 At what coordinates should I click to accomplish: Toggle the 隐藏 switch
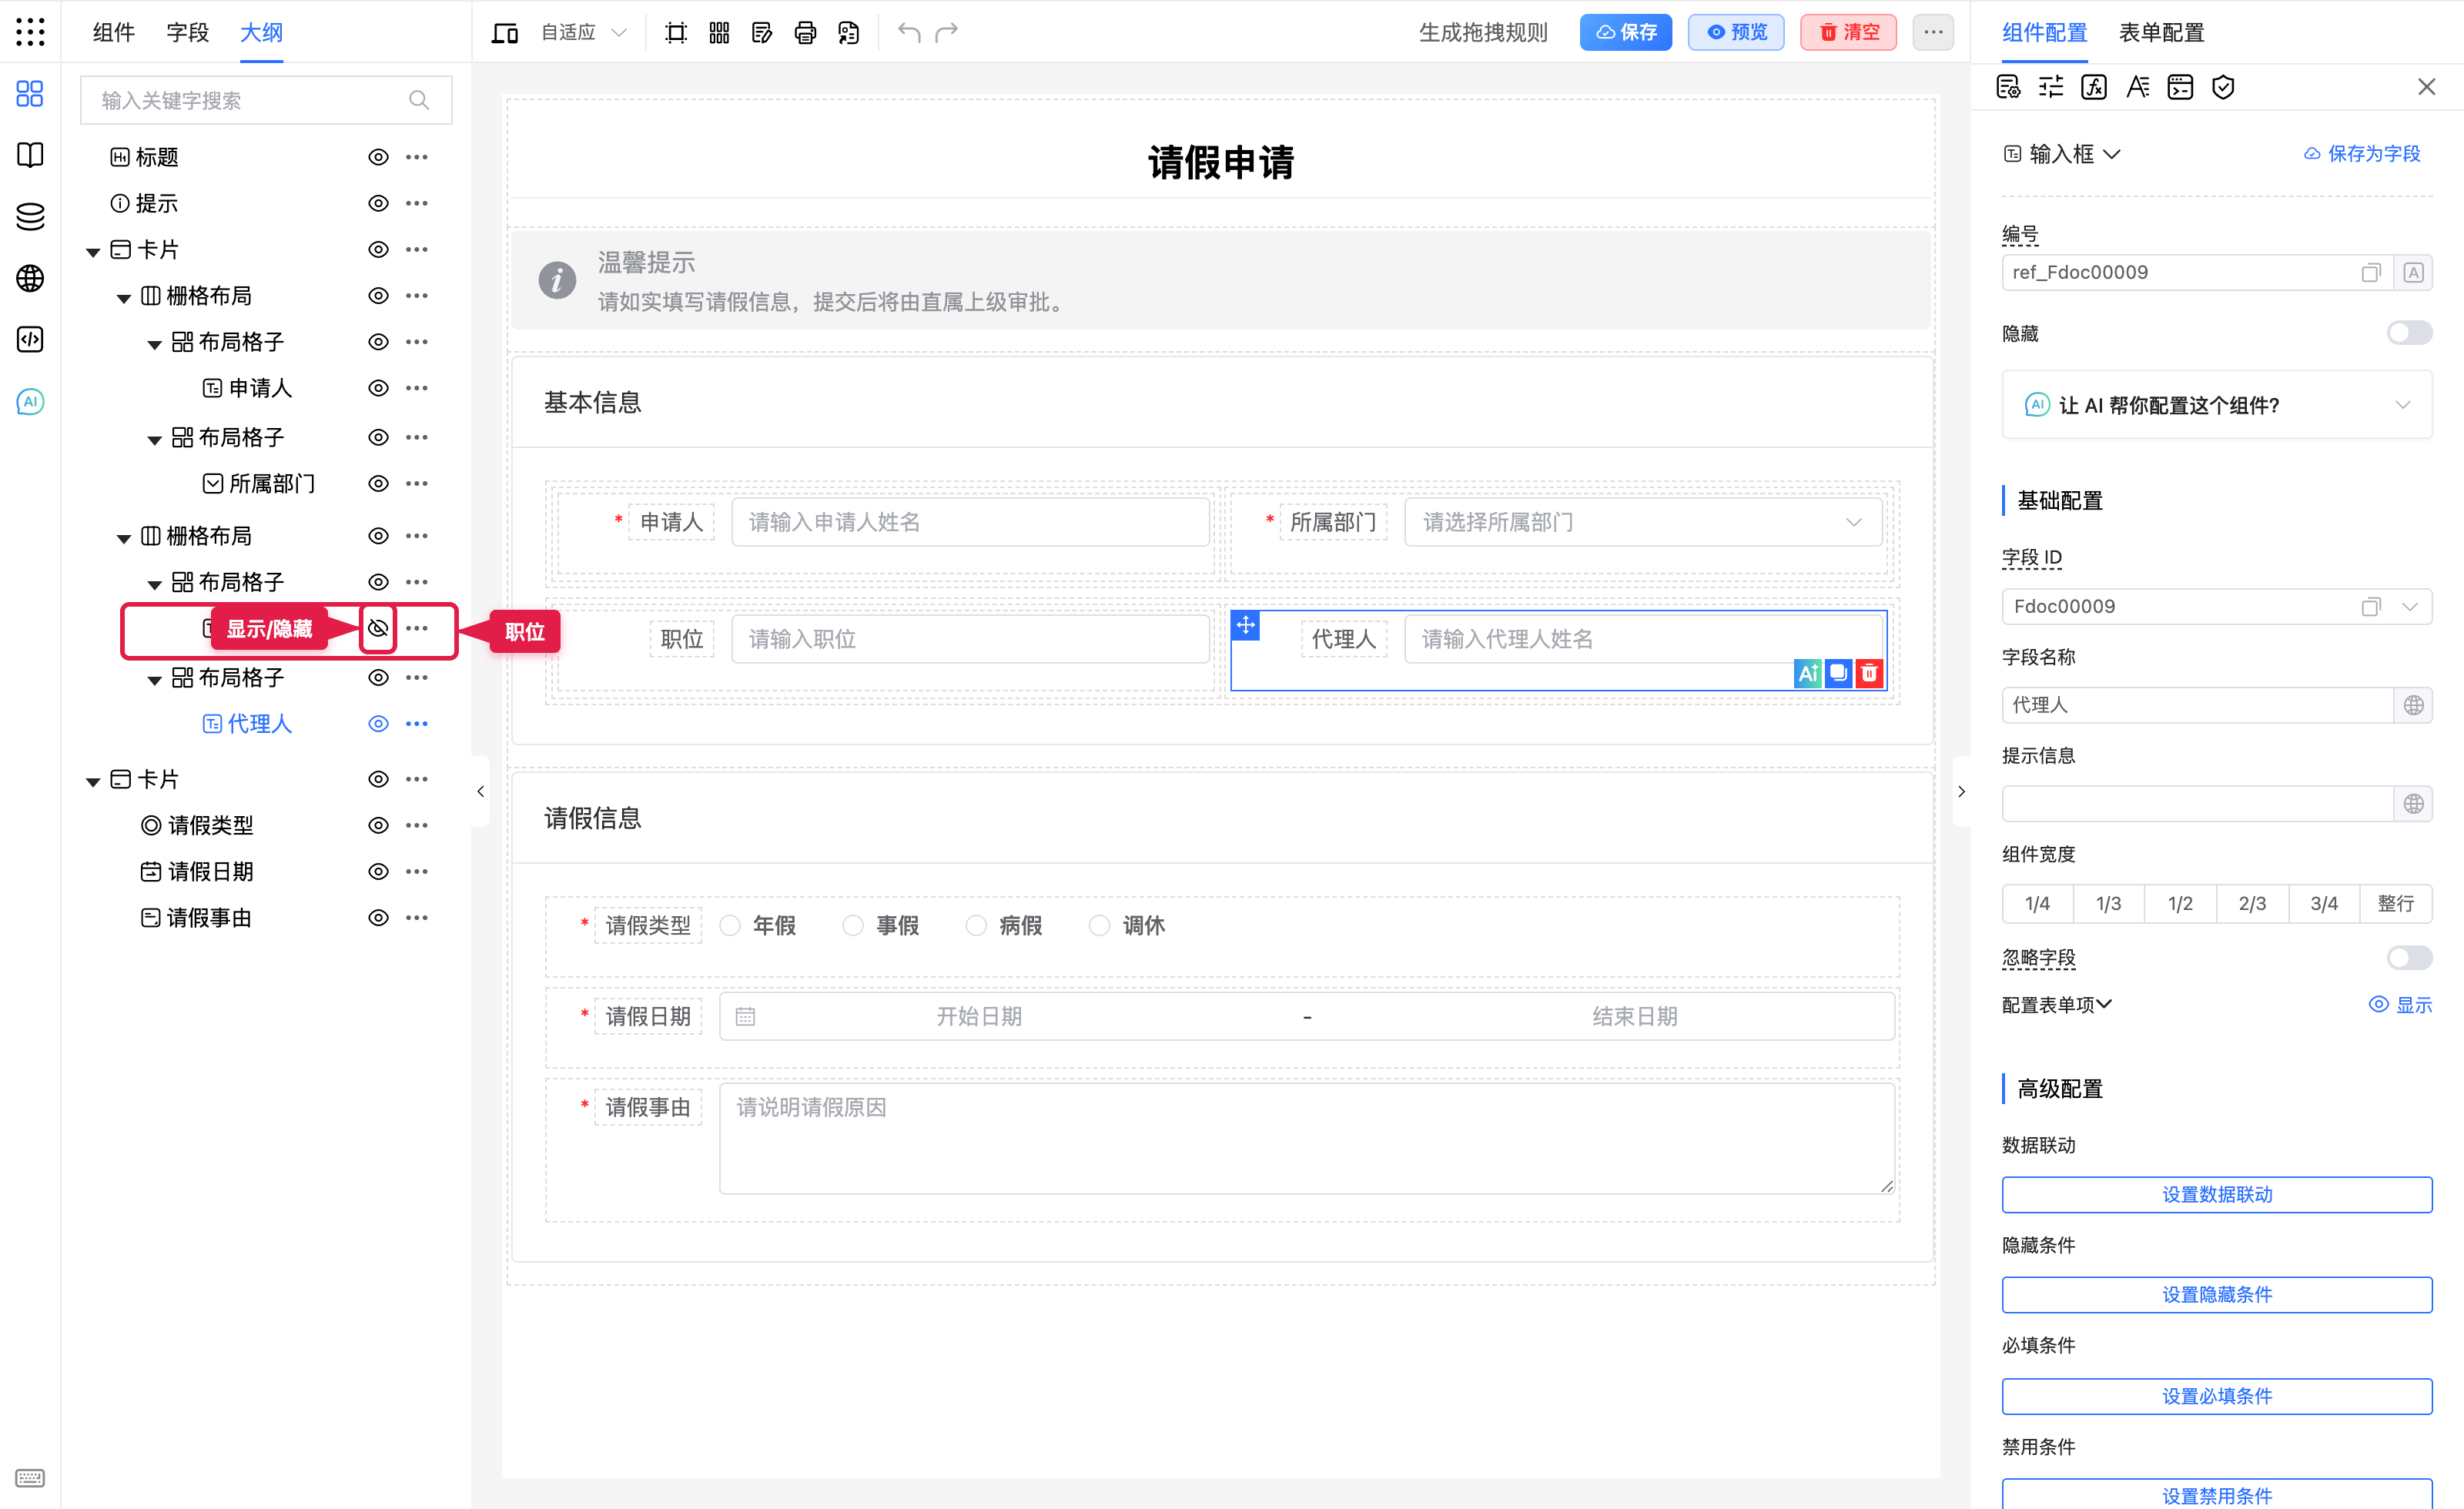point(2409,332)
